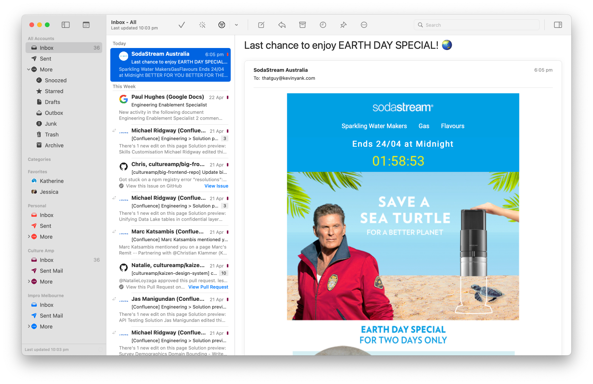The image size is (593, 384).
Task: Open Impro Melbourne Sent Mail
Action: [x=64, y=316]
